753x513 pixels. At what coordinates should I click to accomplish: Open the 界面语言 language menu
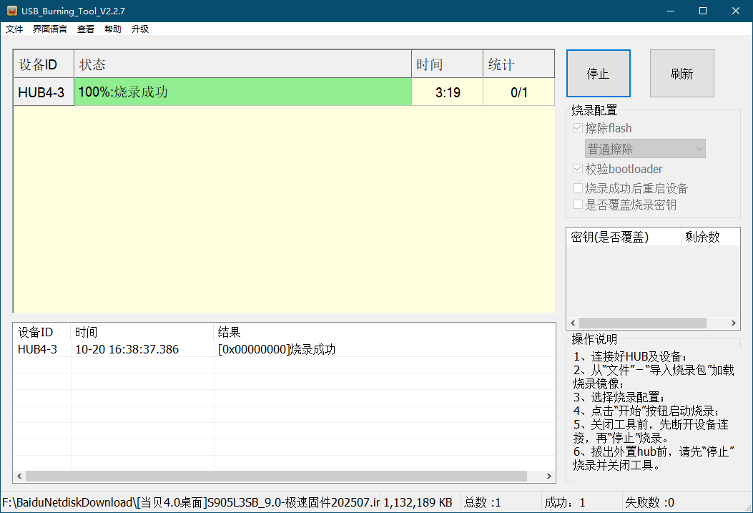pos(49,29)
